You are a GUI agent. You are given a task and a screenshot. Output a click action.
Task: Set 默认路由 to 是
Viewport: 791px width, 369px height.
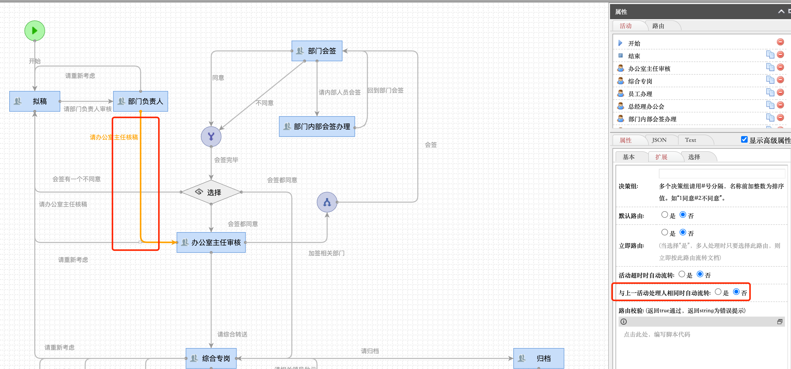pyautogui.click(x=664, y=214)
